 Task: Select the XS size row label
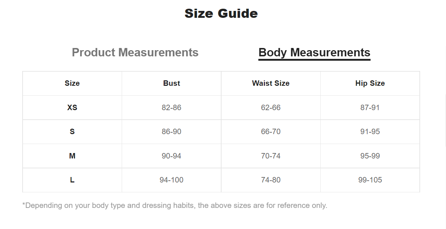click(72, 108)
